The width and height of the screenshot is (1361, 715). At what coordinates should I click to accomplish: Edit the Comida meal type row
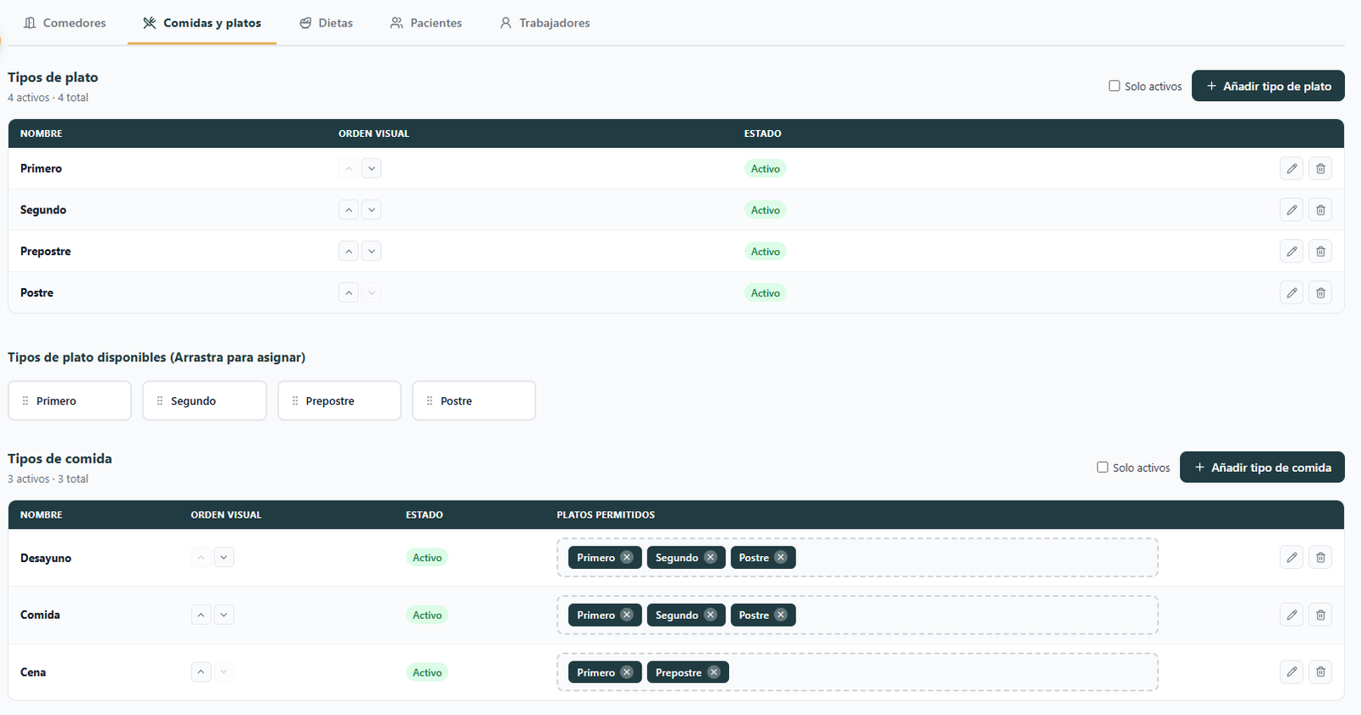[1291, 615]
